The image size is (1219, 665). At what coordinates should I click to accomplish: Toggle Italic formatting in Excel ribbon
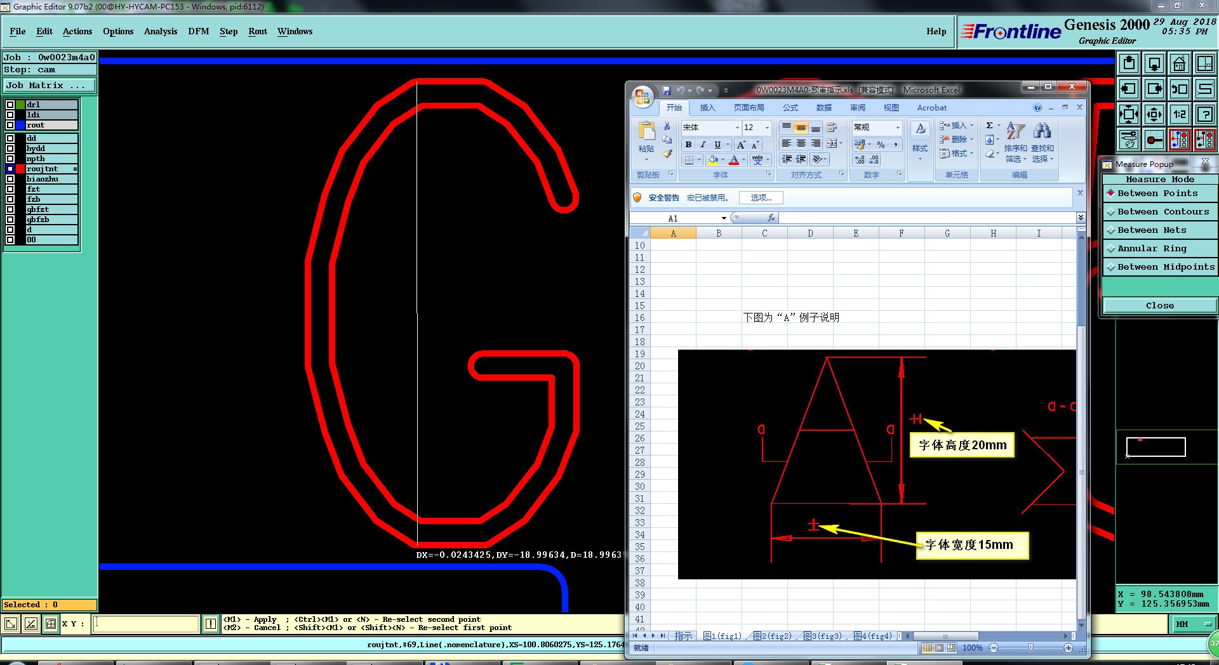click(703, 145)
